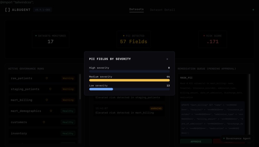Click shield icon next to mart_billing
The image size is (259, 147).
click(47, 100)
